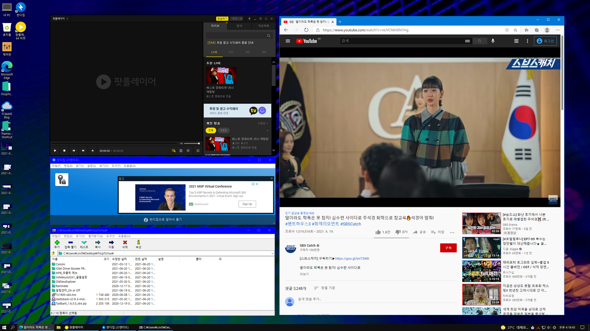Image resolution: width=590 pixels, height=331 pixels.
Task: Select PD tab in PotPlayer live panel
Action: coord(248,52)
